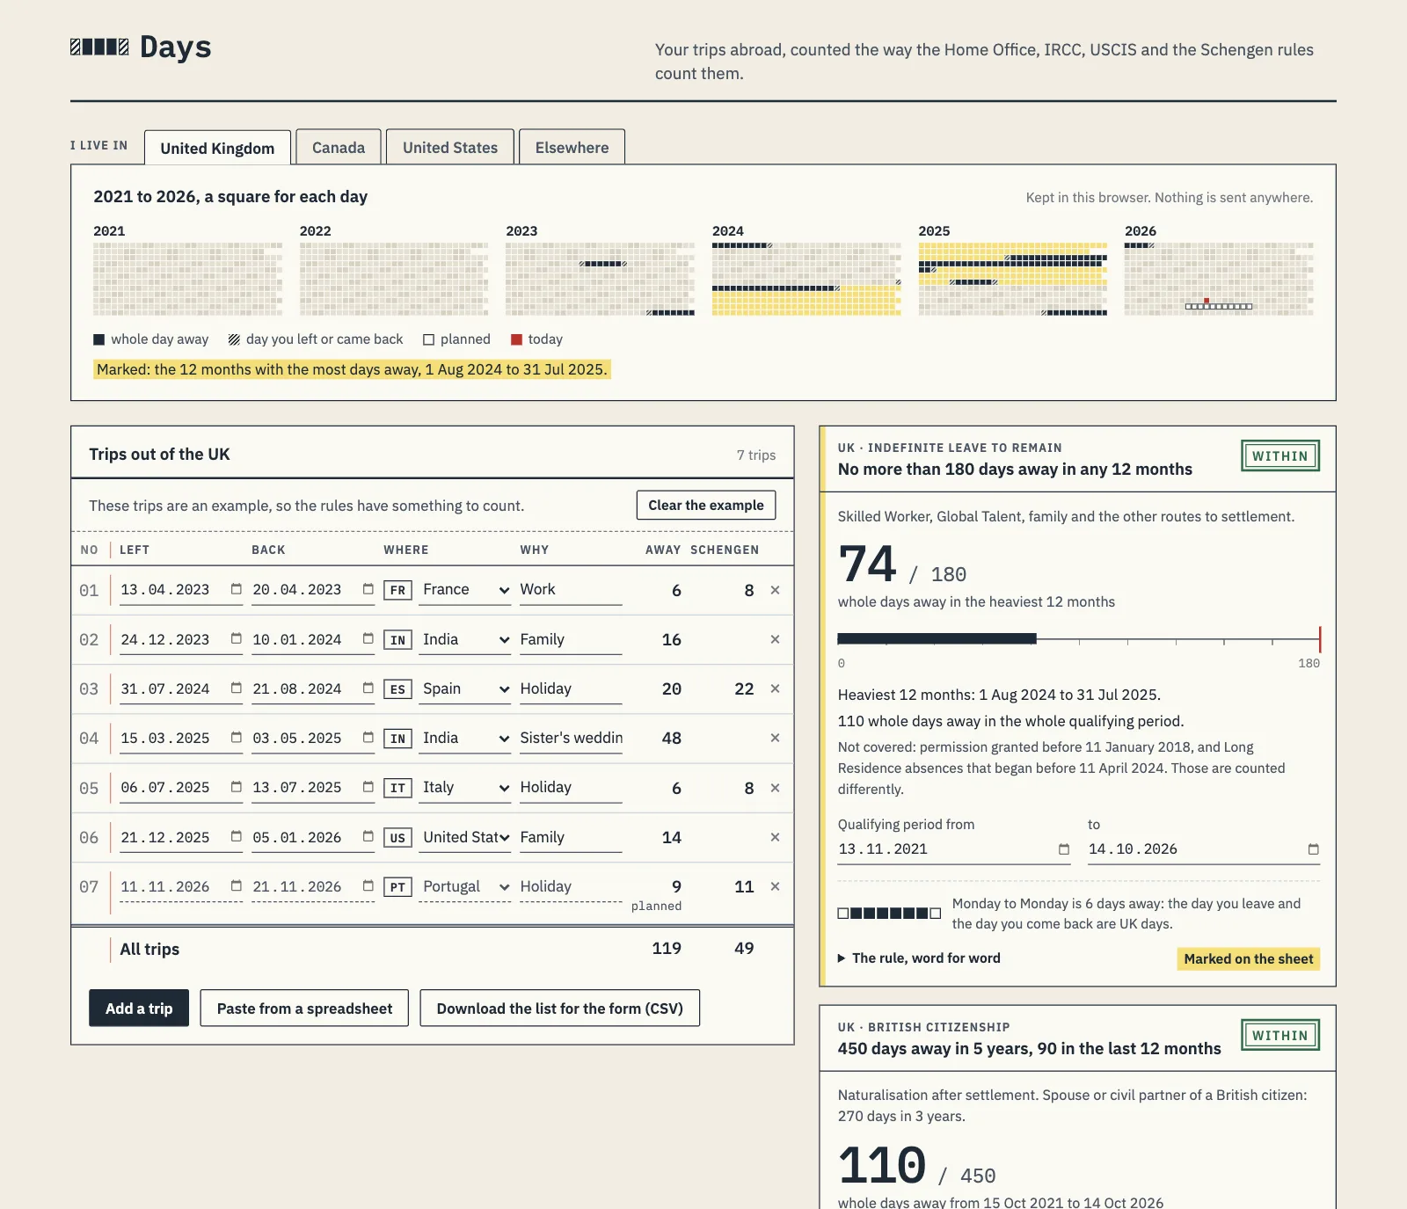This screenshot has width=1407, height=1209.
Task: Switch to the Canada tab
Action: point(339,148)
